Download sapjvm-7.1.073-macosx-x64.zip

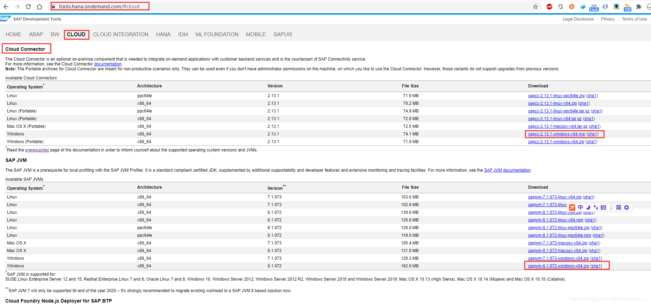(558, 243)
